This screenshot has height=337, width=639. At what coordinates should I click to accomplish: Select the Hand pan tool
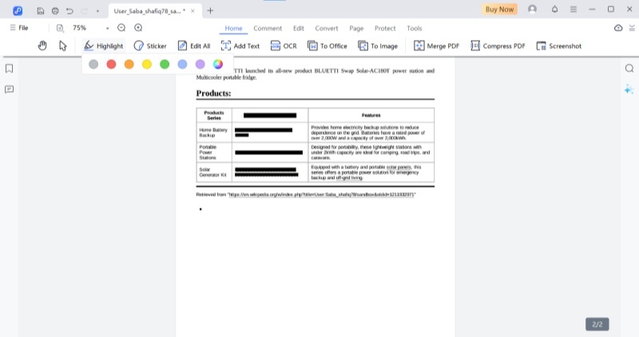click(42, 46)
